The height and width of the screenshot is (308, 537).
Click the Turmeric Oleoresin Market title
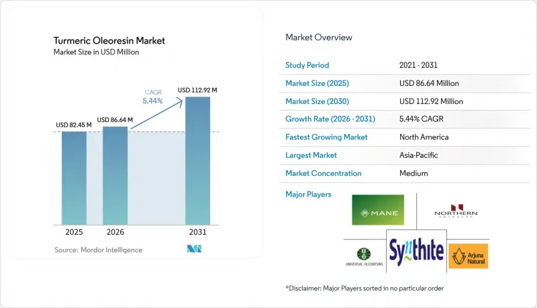click(109, 40)
